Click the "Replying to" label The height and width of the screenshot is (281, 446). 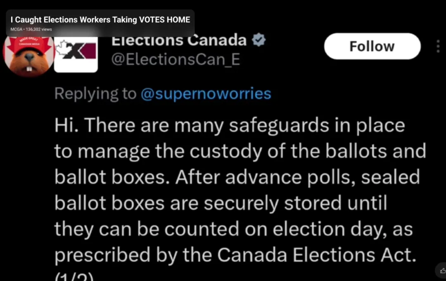(95, 94)
